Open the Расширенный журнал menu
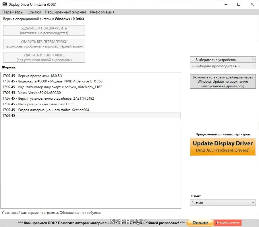This screenshot has width=259, height=227. (65, 12)
